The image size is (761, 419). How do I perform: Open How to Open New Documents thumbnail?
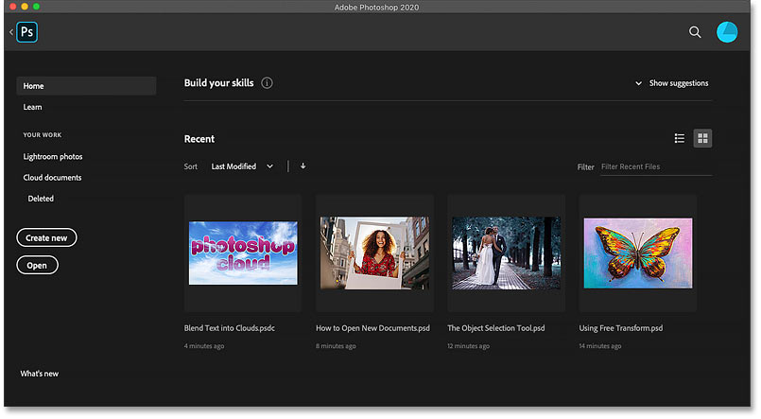tap(374, 253)
